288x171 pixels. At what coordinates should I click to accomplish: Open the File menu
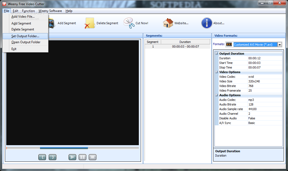7,11
